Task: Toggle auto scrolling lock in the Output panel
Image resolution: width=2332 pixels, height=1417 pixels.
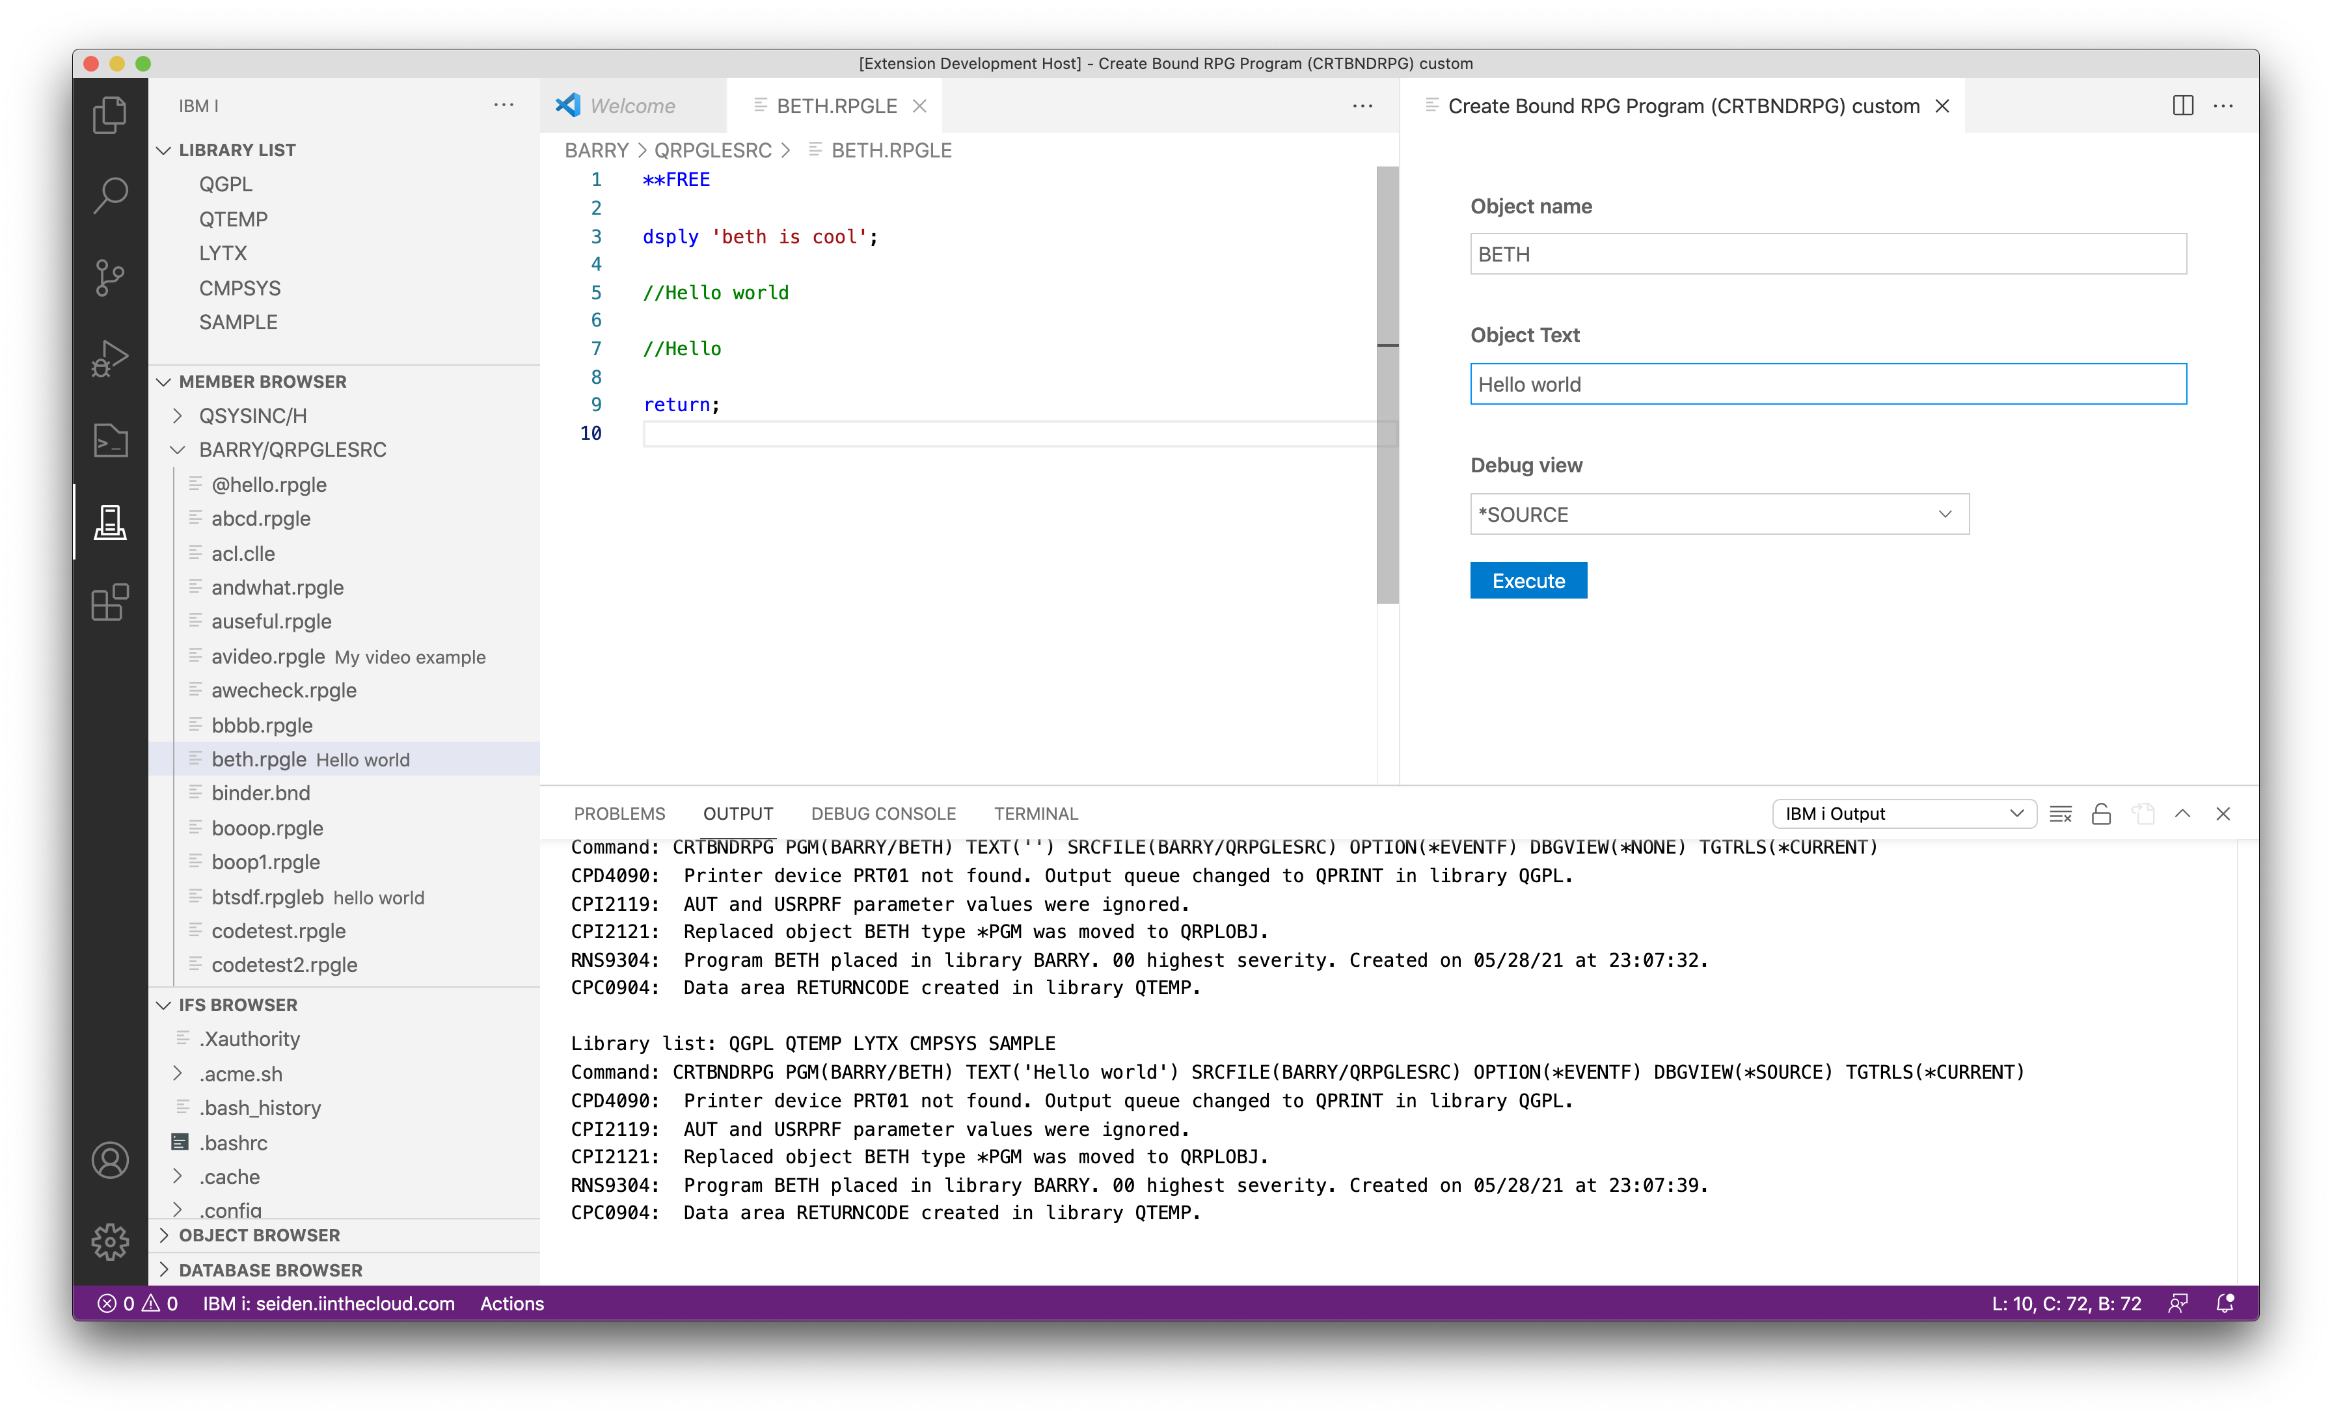Action: (2102, 813)
